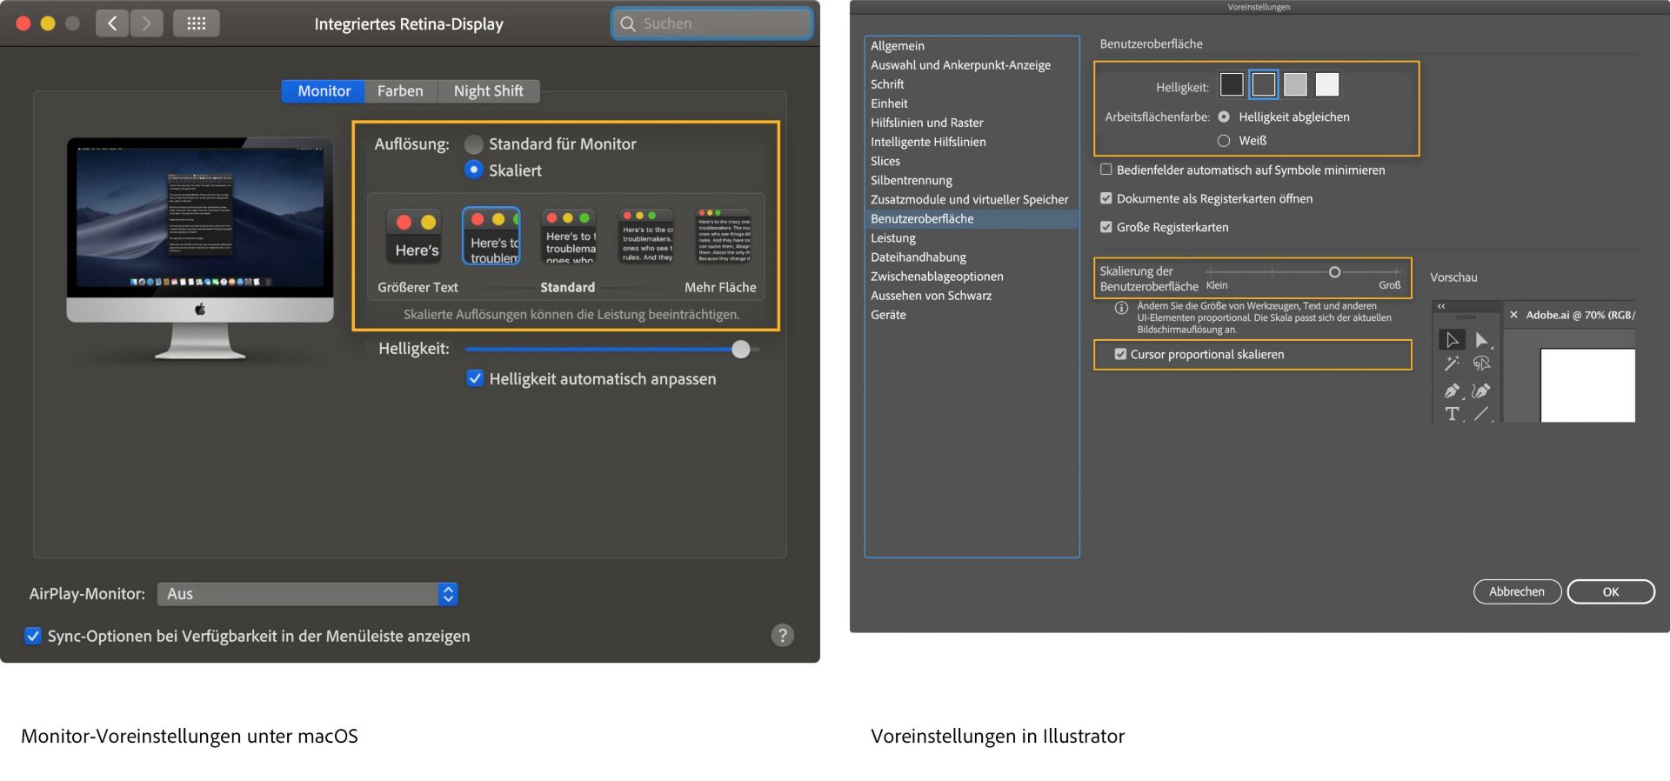Choose the Mehr Fläche scaling thumbnail
This screenshot has width=1670, height=781.
723,237
